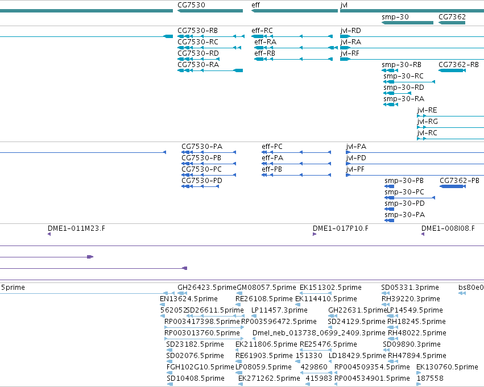Select the smp-30-RA transcript label
Screen dimensions: 484x387
(x=404, y=99)
